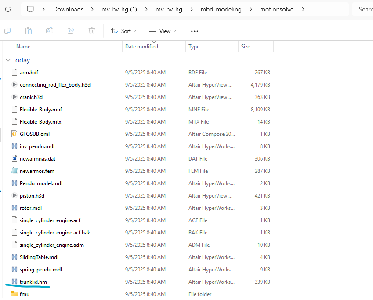Image resolution: width=373 pixels, height=300 pixels.
Task: Select the SlidingTable.mdl HyperWorks icon
Action: (x=14, y=257)
